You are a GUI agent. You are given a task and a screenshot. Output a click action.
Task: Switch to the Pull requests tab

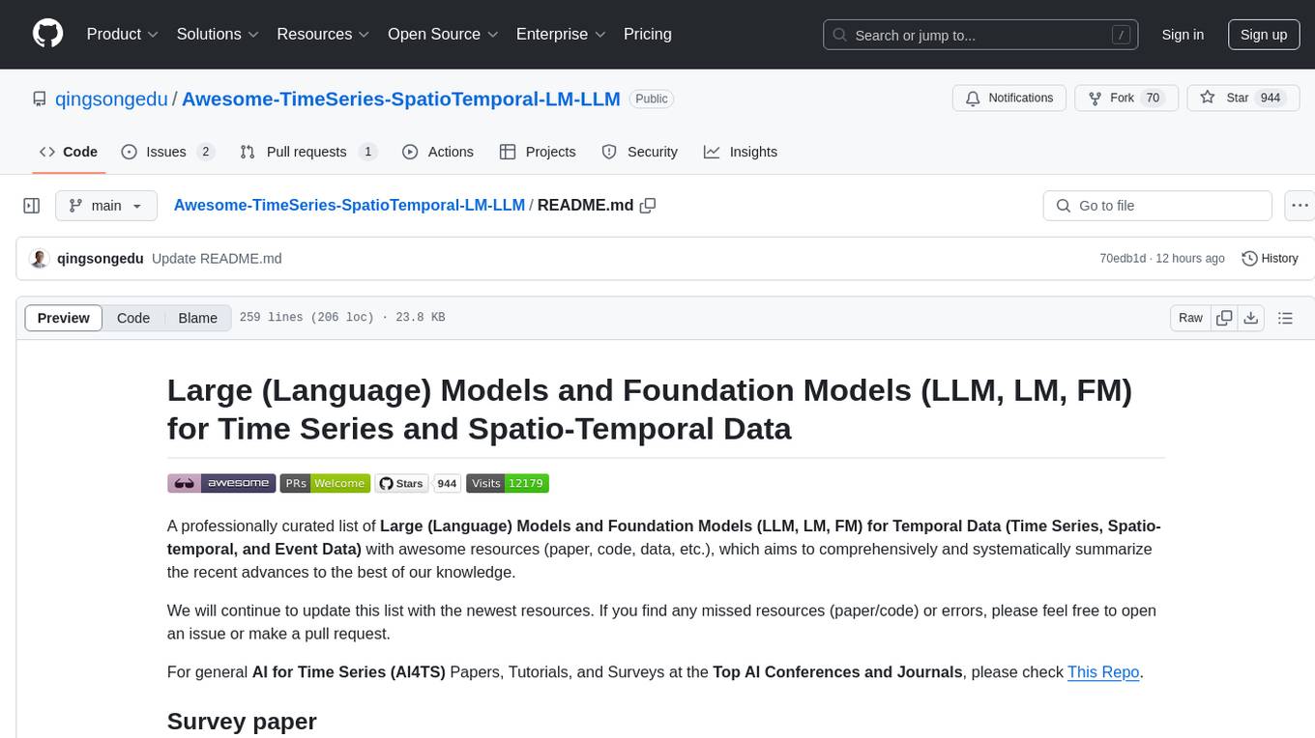[x=308, y=152]
